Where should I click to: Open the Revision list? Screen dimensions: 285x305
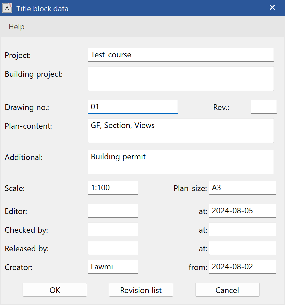coord(141,290)
